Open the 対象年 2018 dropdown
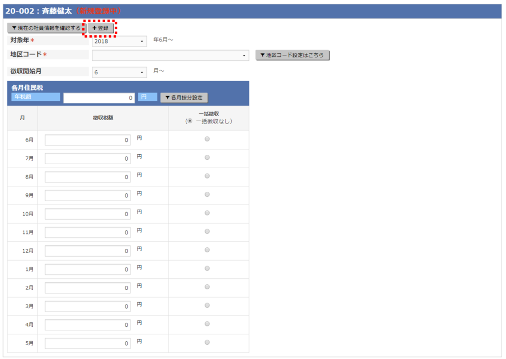 [119, 42]
